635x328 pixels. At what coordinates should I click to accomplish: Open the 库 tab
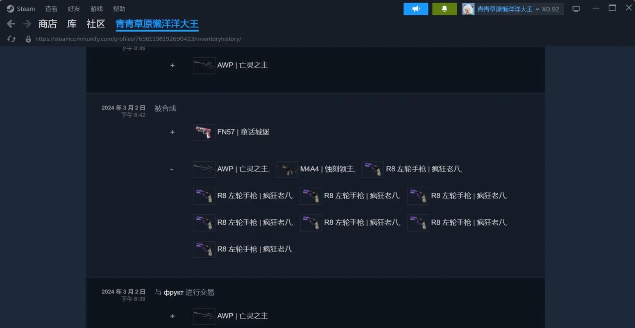pyautogui.click(x=72, y=24)
